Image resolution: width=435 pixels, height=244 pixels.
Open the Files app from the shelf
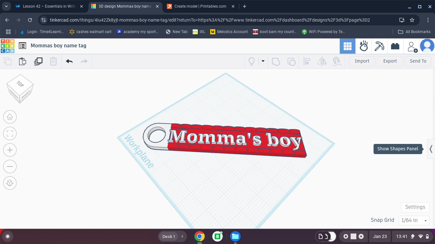point(235,236)
